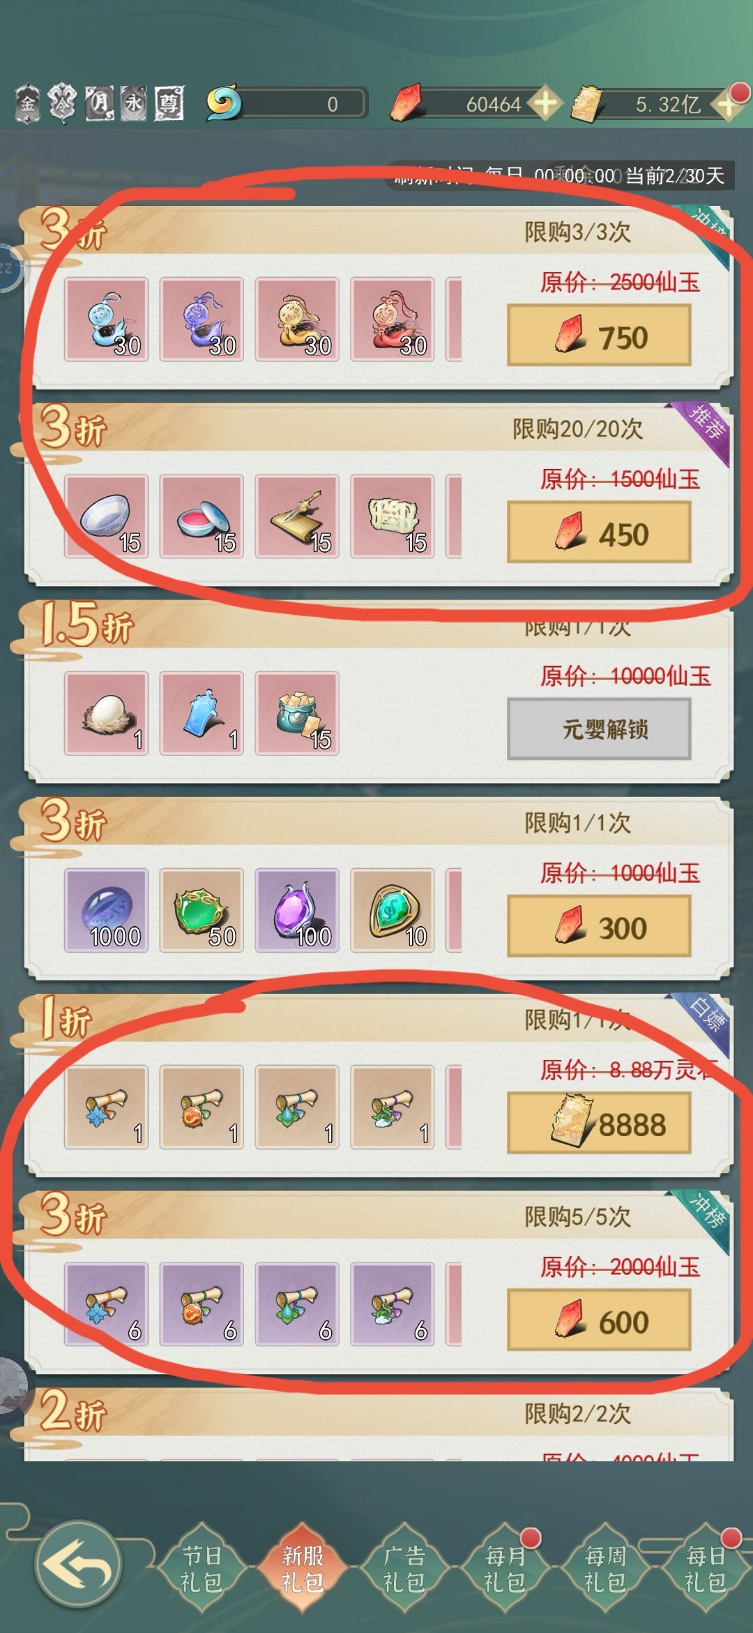Buy the pack priced 750 jade
Image resolution: width=753 pixels, height=1633 pixels.
pos(599,336)
